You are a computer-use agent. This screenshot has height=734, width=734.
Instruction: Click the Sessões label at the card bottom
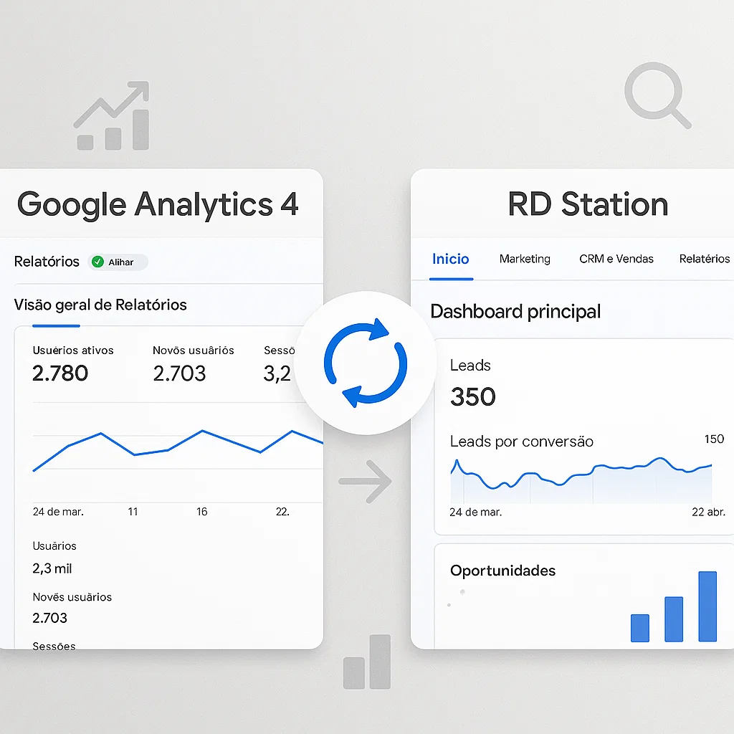54,646
